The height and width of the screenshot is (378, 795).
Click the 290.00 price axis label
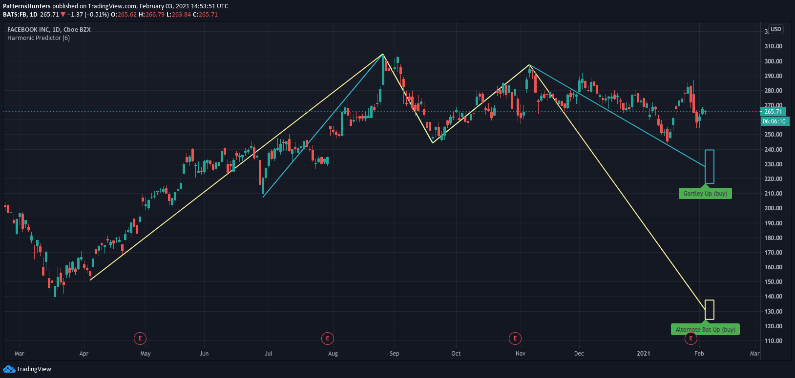pyautogui.click(x=774, y=76)
